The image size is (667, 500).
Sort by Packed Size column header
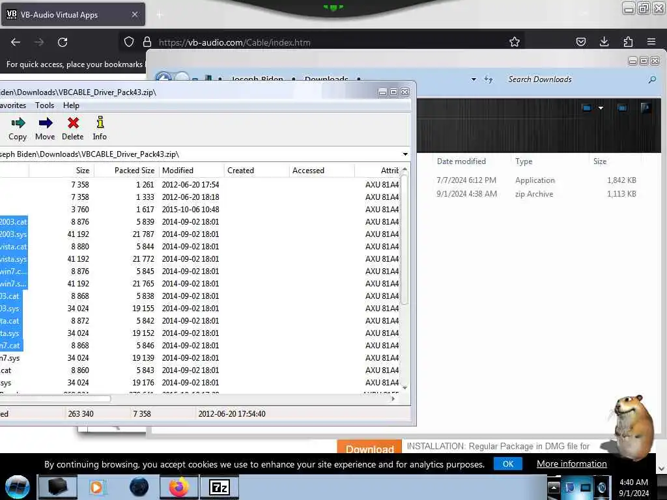tap(126, 171)
